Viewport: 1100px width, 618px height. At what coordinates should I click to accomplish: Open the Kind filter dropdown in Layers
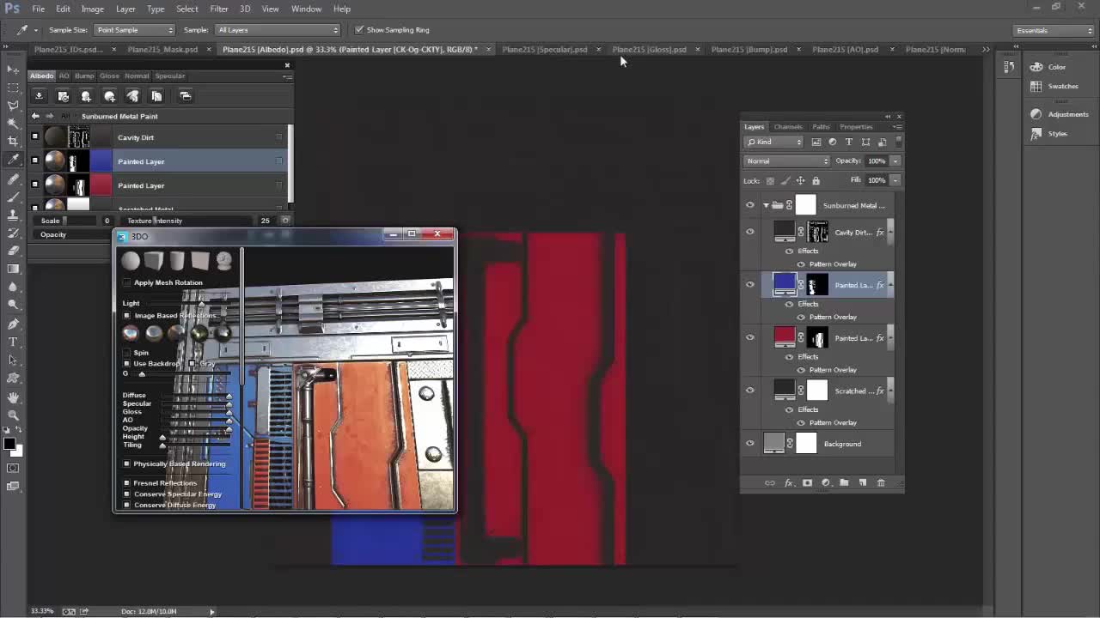click(774, 142)
